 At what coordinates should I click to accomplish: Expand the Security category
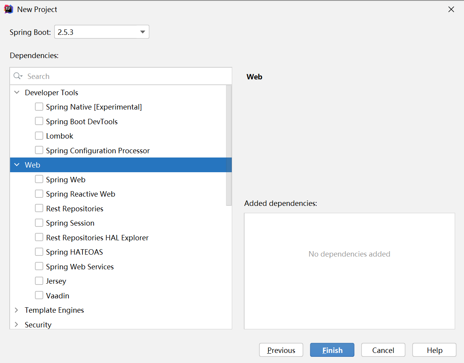[17, 324]
